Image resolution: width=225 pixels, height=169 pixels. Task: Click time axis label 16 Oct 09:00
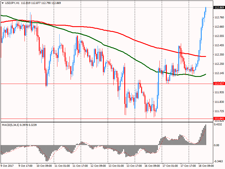coord(152,166)
